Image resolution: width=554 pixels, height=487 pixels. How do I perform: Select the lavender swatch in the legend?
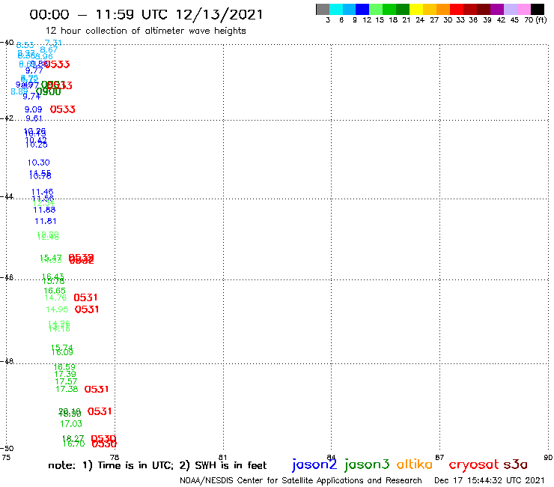[510, 10]
